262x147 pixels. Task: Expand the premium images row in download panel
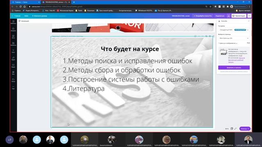pos(234,43)
